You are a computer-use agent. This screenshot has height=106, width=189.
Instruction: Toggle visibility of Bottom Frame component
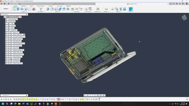click(6, 35)
